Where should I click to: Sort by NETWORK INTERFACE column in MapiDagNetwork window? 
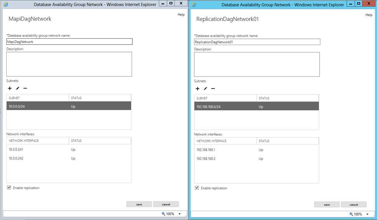tap(38, 140)
